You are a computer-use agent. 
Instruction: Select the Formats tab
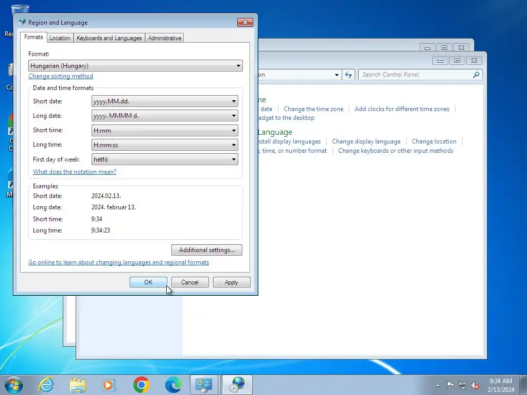coord(33,37)
